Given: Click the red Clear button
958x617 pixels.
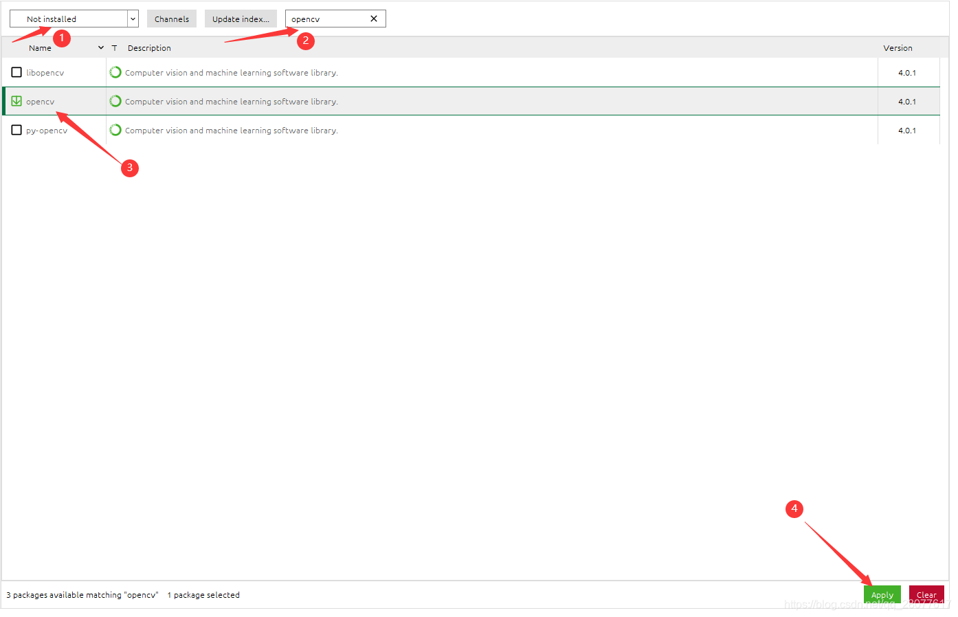Looking at the screenshot, I should 926,594.
